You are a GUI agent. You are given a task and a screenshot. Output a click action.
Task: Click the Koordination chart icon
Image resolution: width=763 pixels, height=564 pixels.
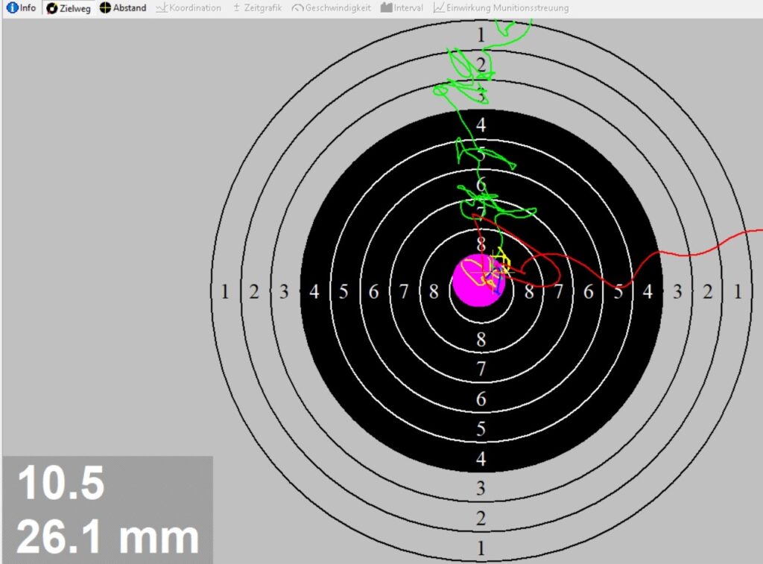[161, 8]
